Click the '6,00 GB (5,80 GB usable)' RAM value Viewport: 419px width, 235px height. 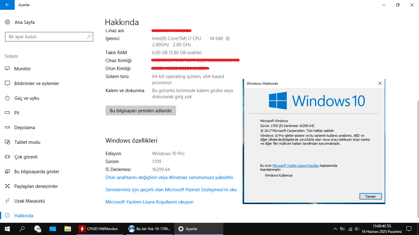click(x=177, y=53)
